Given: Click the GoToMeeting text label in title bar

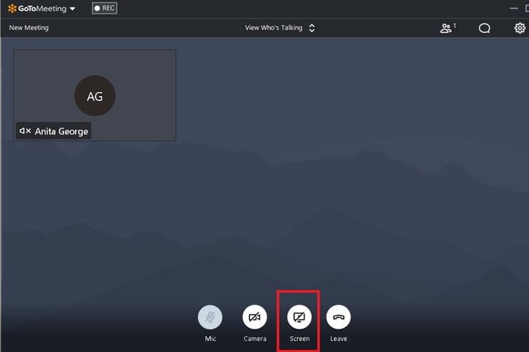Looking at the screenshot, I should tap(41, 9).
